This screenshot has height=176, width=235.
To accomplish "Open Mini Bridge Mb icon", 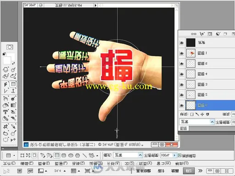I will tap(30, 171).
